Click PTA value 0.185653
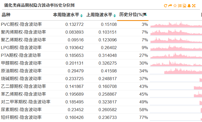The image size is (202, 122). pos(74,55)
